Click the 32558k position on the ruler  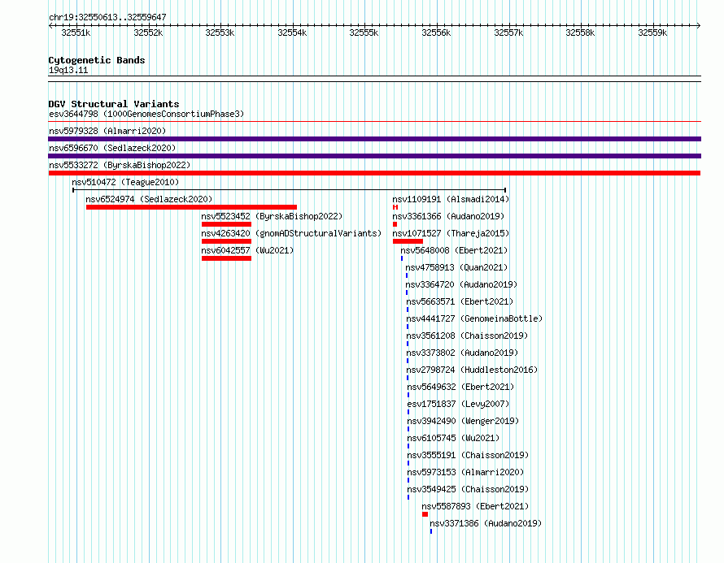[x=580, y=32]
